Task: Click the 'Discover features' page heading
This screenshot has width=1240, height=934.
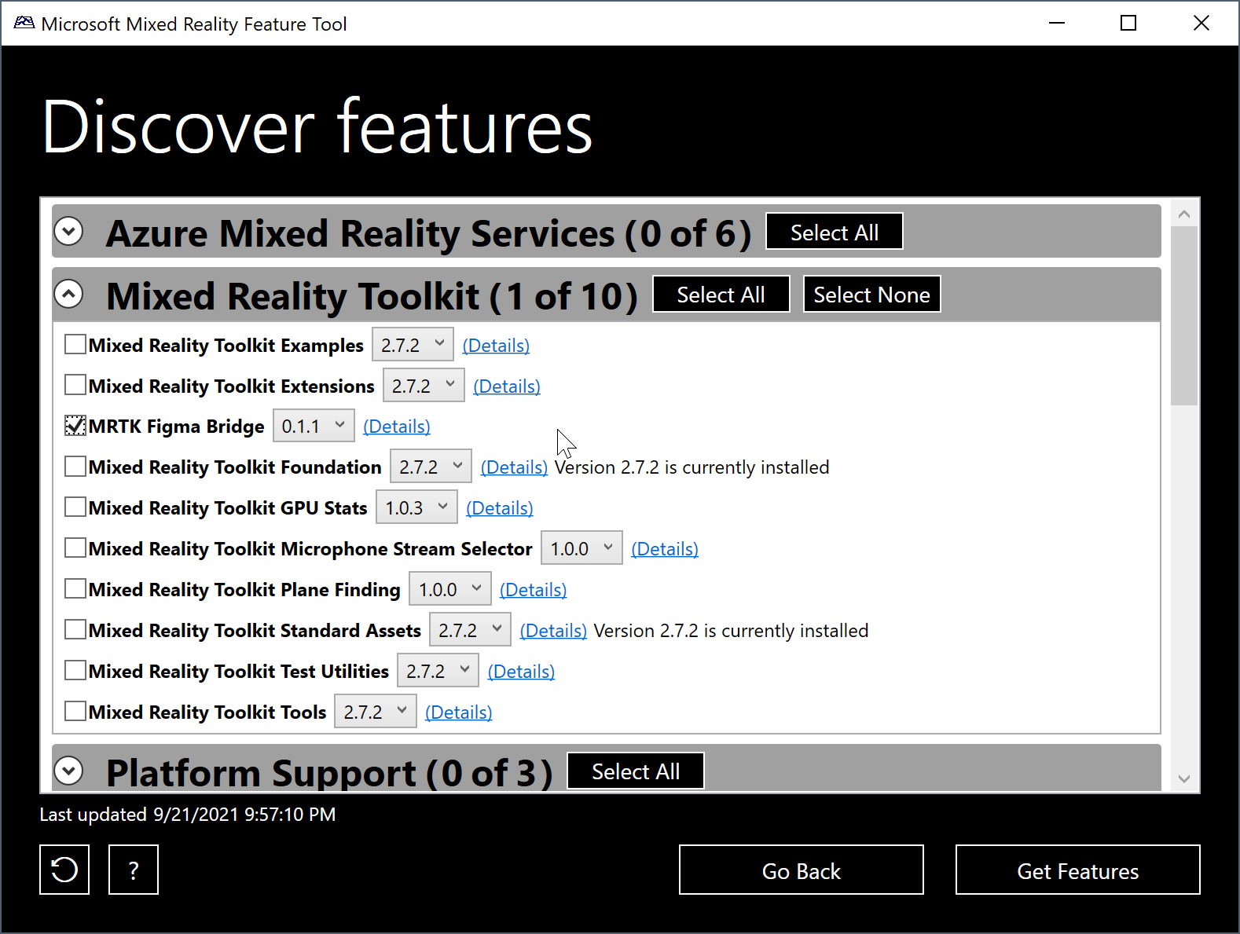Action: click(317, 127)
